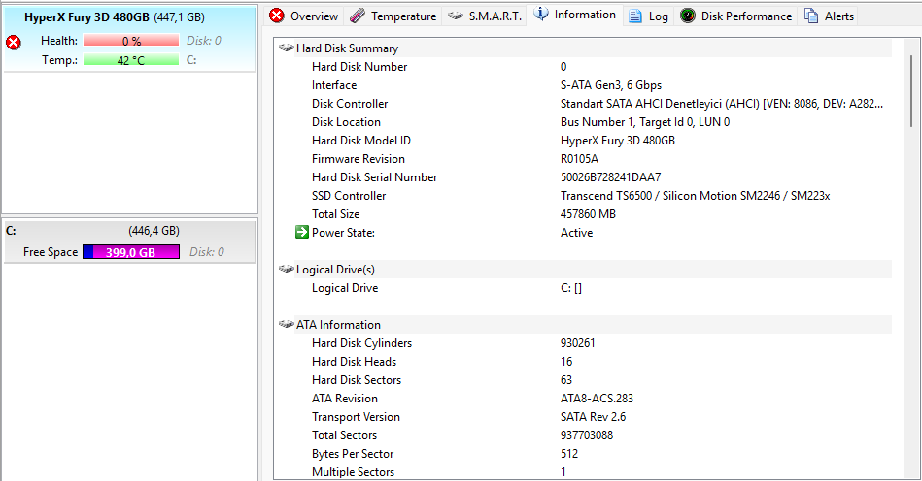Click the red error icon on Overview tab
Screen dimensions: 922x481
point(277,16)
